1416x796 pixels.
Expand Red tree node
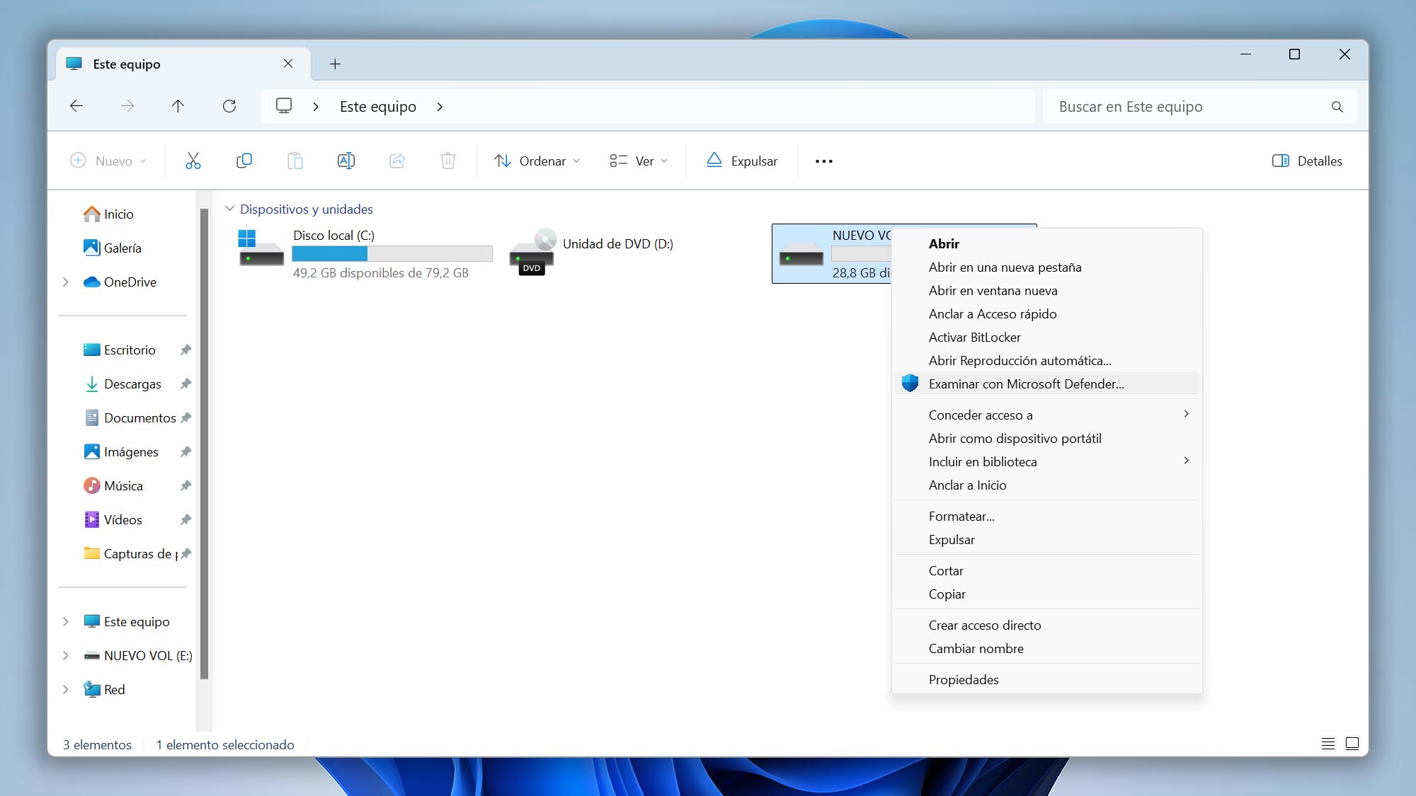coord(66,689)
